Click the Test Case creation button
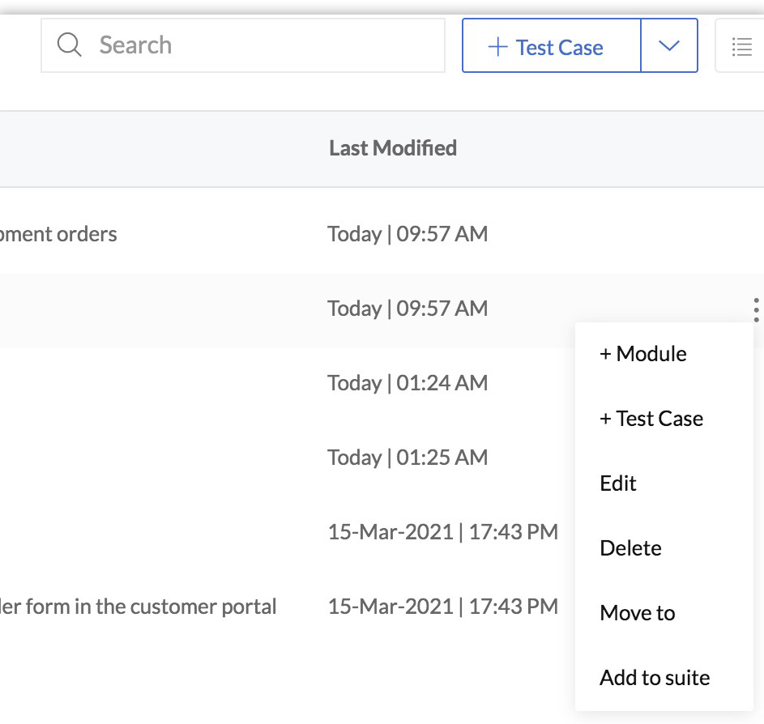This screenshot has width=764, height=724. click(551, 46)
